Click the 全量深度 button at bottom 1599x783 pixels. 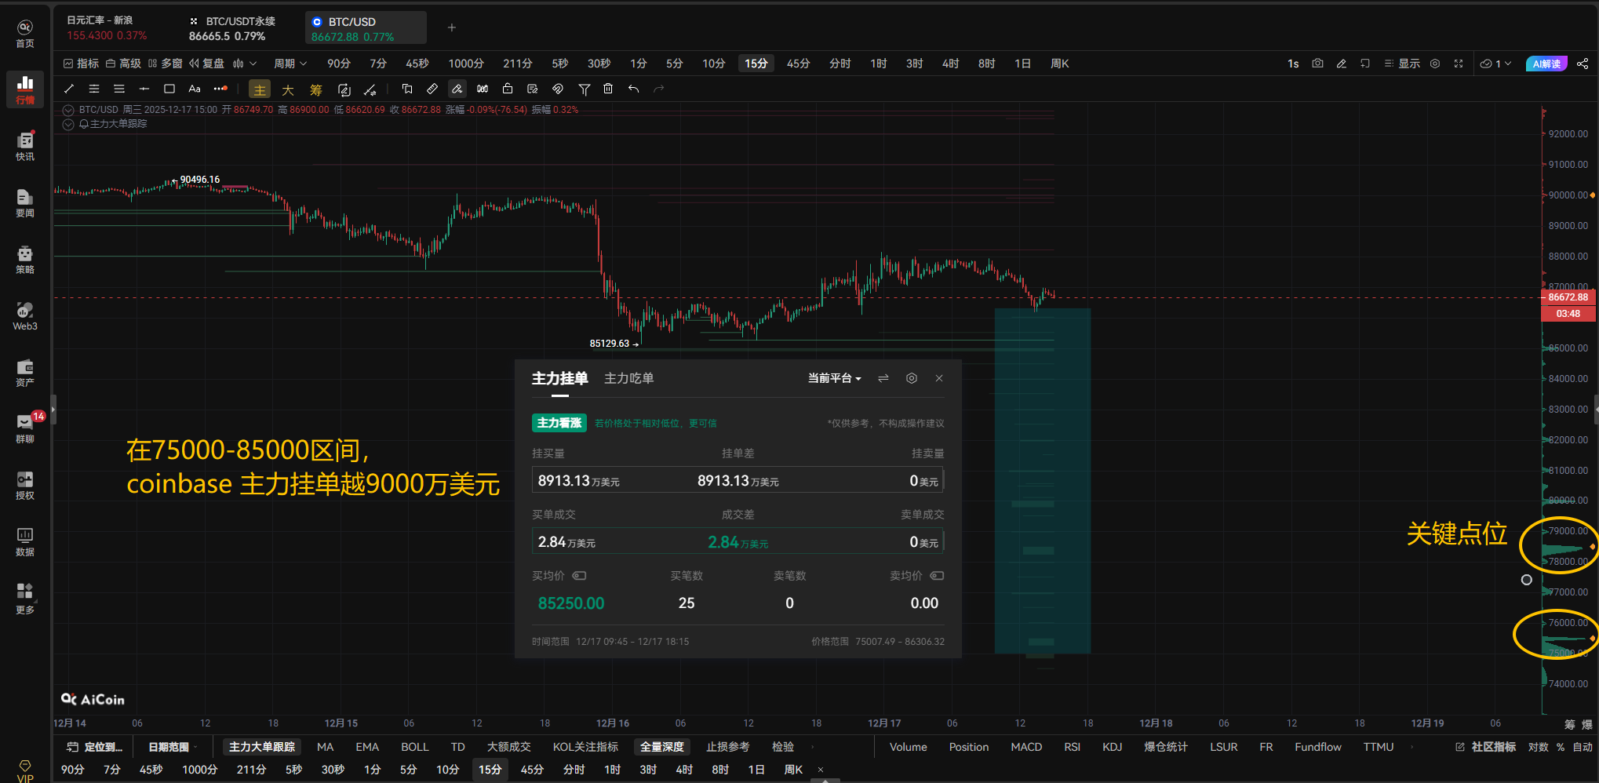661,746
